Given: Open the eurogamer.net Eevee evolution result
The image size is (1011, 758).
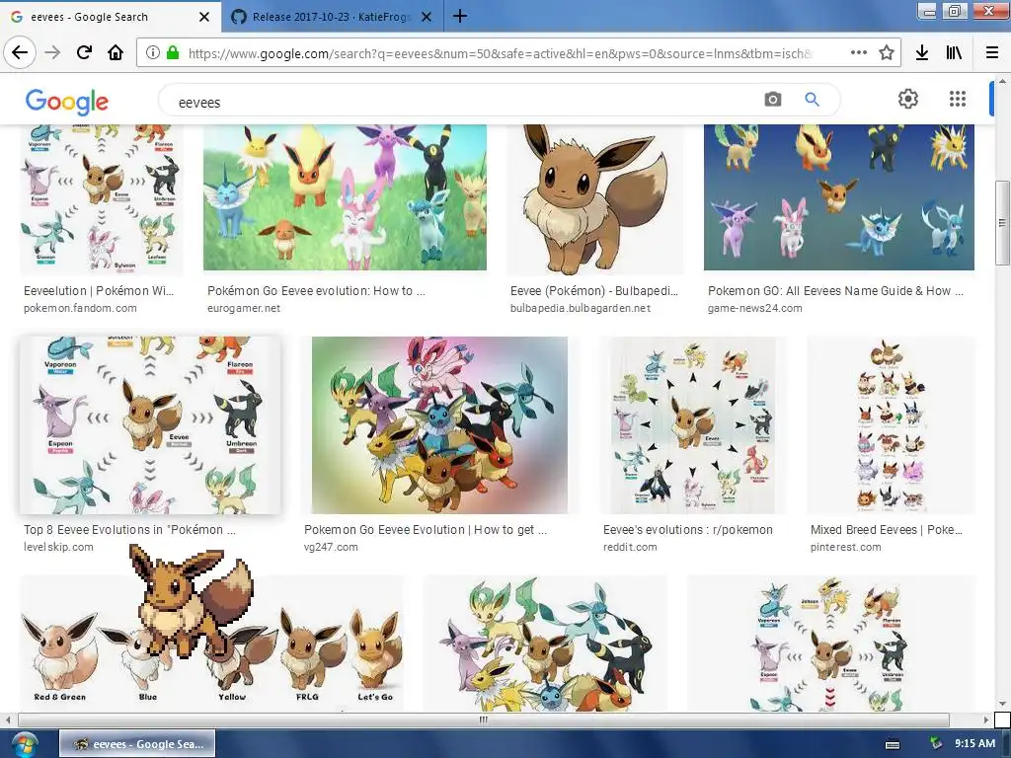Looking at the screenshot, I should point(316,291).
